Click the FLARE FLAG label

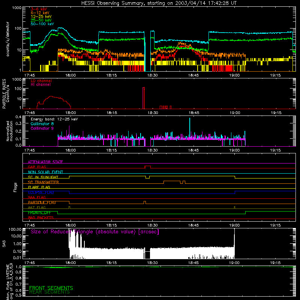point(39,187)
